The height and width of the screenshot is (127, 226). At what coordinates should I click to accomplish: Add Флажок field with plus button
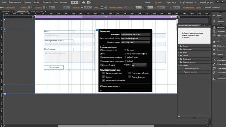tap(103, 77)
